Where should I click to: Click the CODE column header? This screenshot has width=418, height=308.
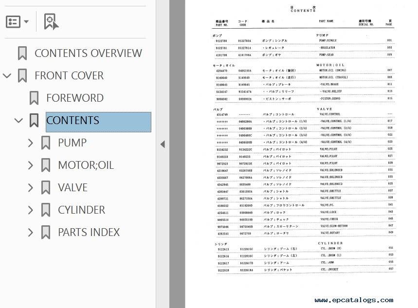243,25
